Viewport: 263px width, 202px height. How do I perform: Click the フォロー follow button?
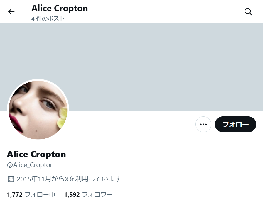[x=235, y=124]
